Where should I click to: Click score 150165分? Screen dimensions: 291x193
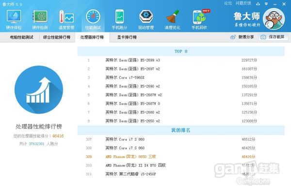click(x=249, y=86)
